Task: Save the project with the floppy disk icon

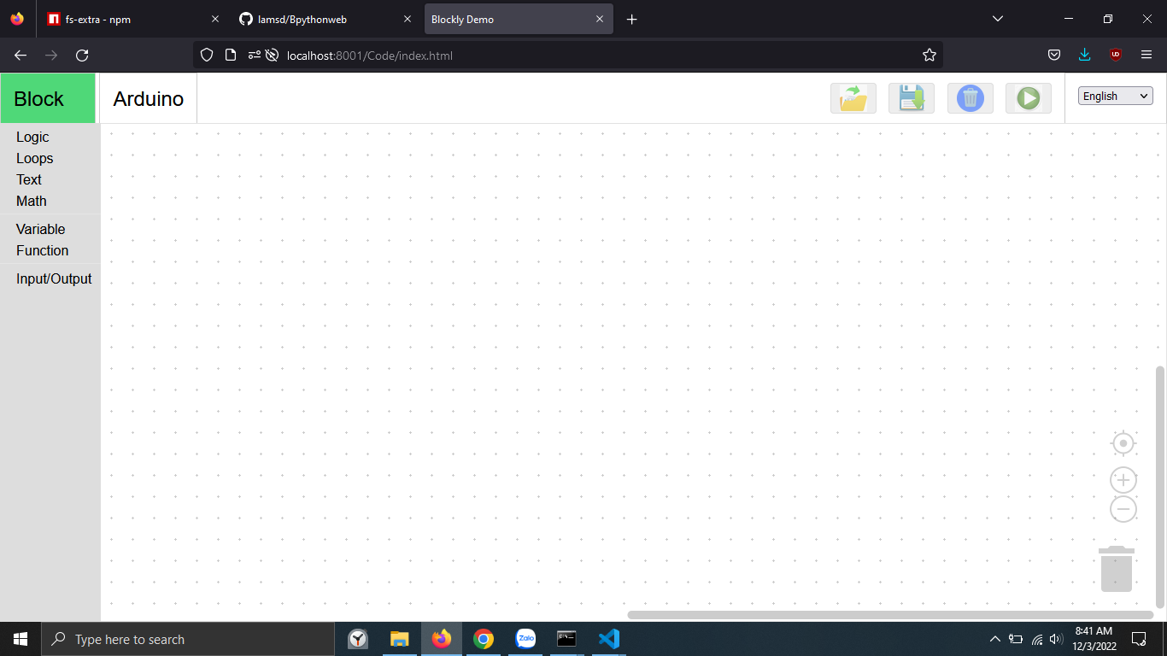Action: (912, 98)
